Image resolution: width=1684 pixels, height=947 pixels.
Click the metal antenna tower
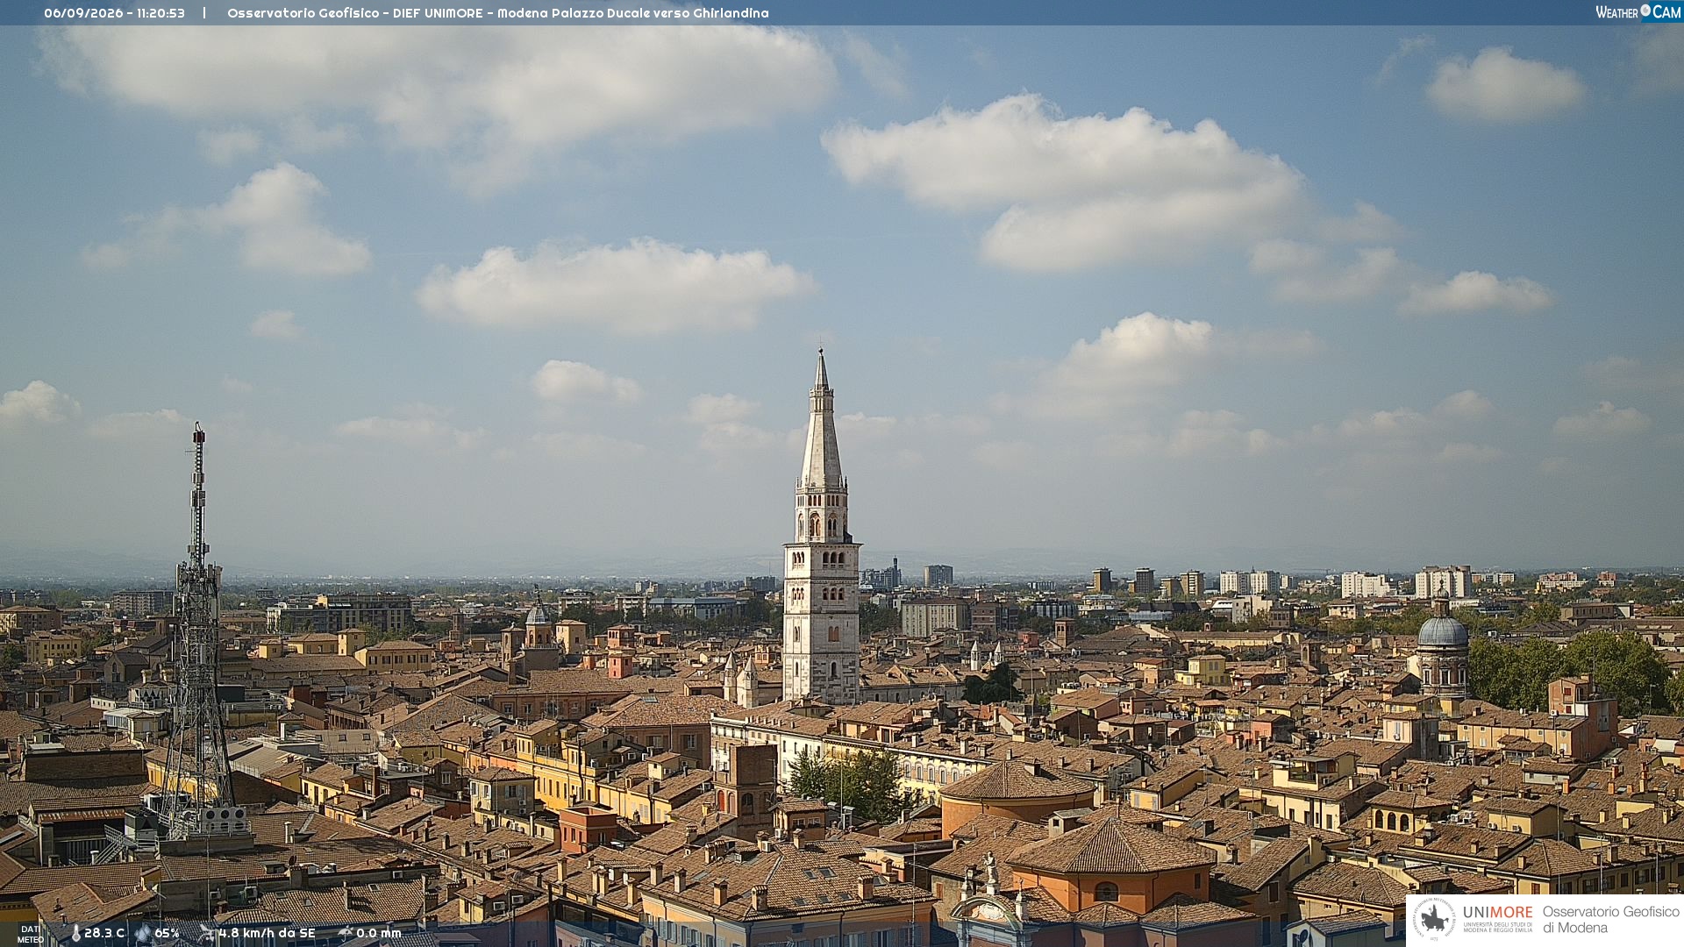point(198,631)
